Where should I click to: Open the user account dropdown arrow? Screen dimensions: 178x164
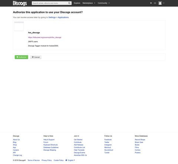tap(164, 3)
